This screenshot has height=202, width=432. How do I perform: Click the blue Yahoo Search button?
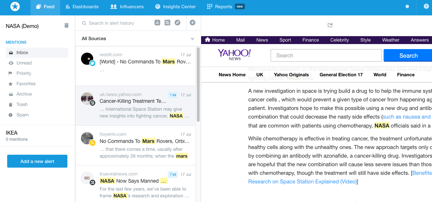tap(408, 56)
